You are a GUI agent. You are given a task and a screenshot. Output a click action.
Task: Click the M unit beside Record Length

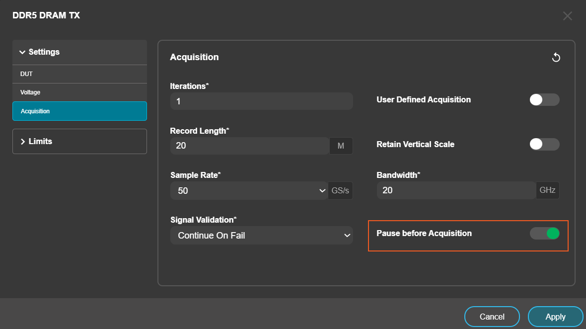coord(341,146)
